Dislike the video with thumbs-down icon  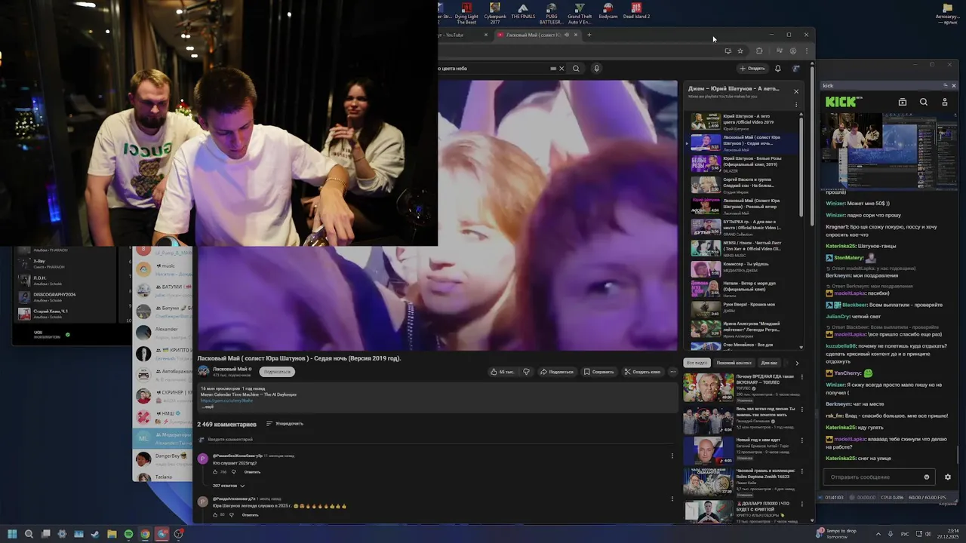(x=526, y=372)
